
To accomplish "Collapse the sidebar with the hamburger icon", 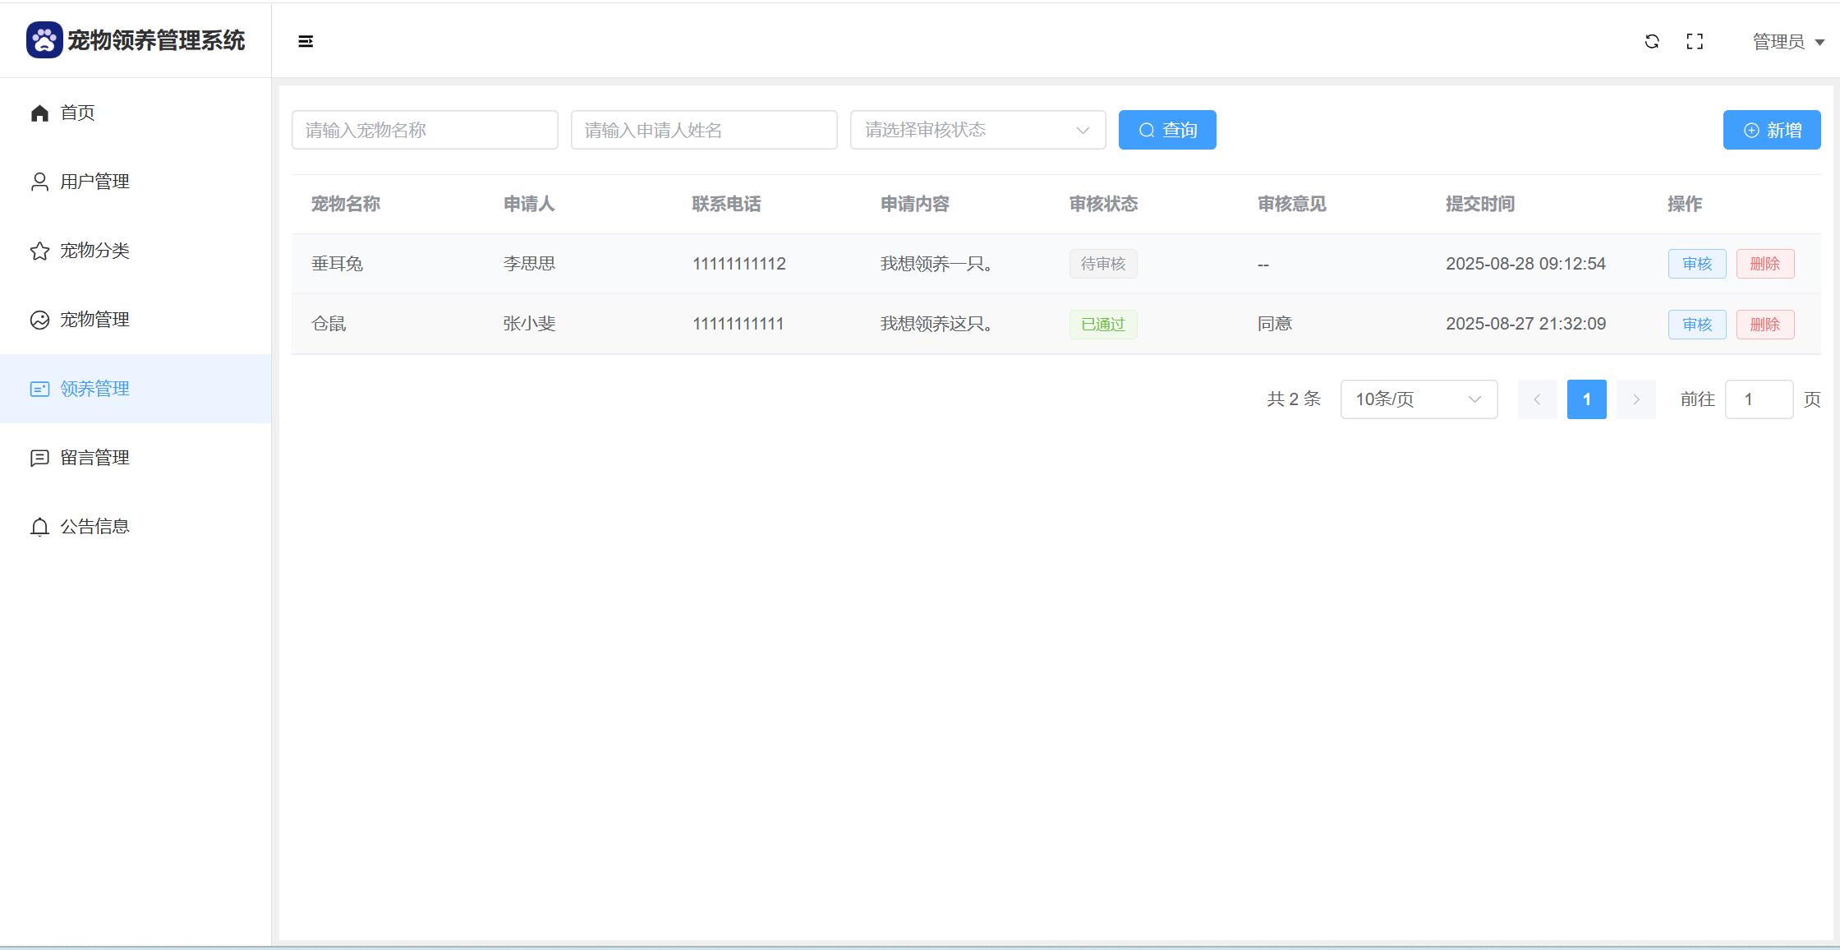I will [306, 41].
